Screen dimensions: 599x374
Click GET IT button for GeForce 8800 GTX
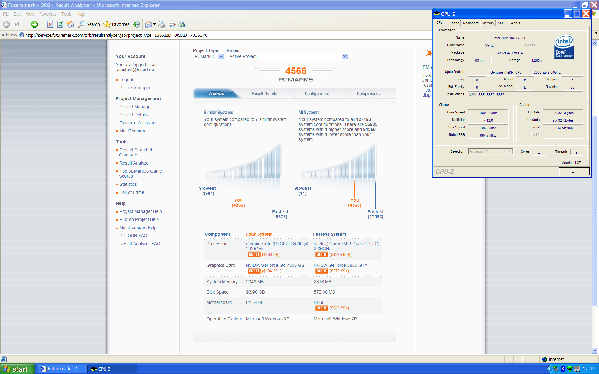(x=322, y=271)
